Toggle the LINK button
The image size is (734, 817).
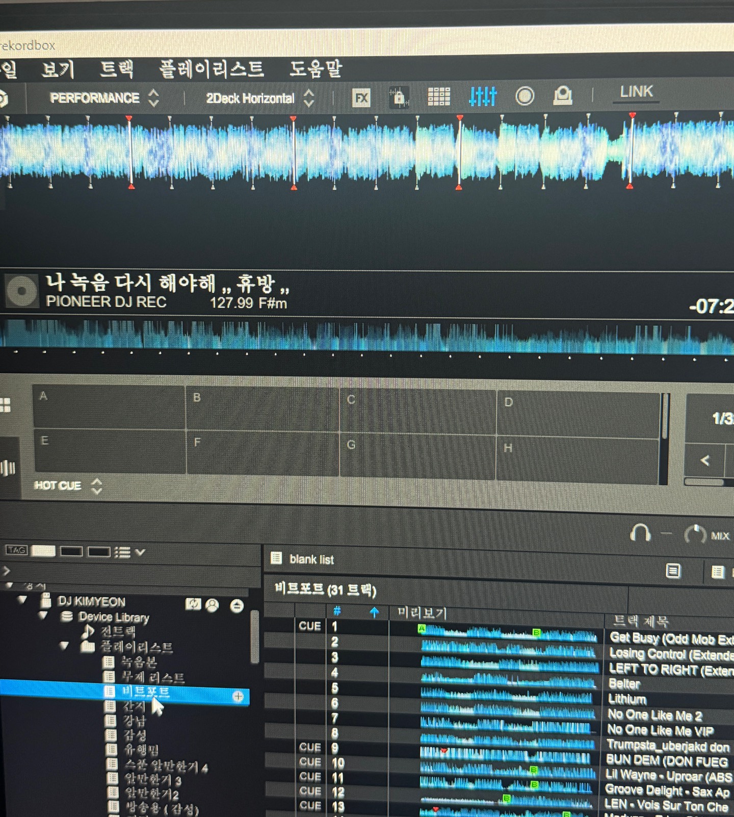[636, 92]
